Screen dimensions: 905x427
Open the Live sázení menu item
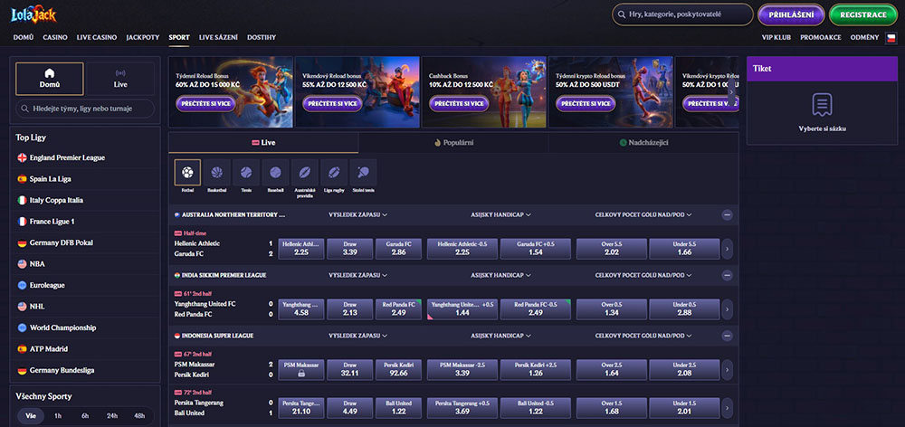(x=218, y=37)
